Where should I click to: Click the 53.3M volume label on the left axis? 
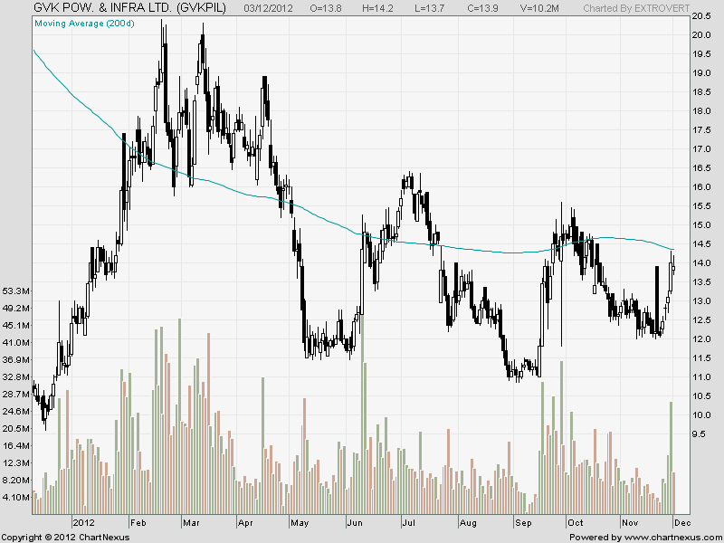point(17,291)
